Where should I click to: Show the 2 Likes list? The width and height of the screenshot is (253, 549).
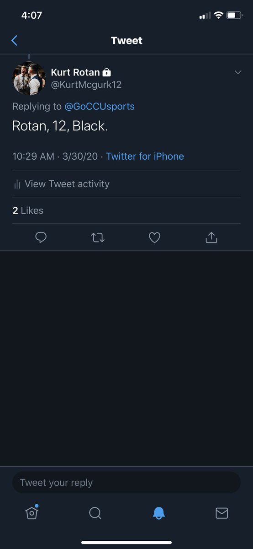[28, 210]
